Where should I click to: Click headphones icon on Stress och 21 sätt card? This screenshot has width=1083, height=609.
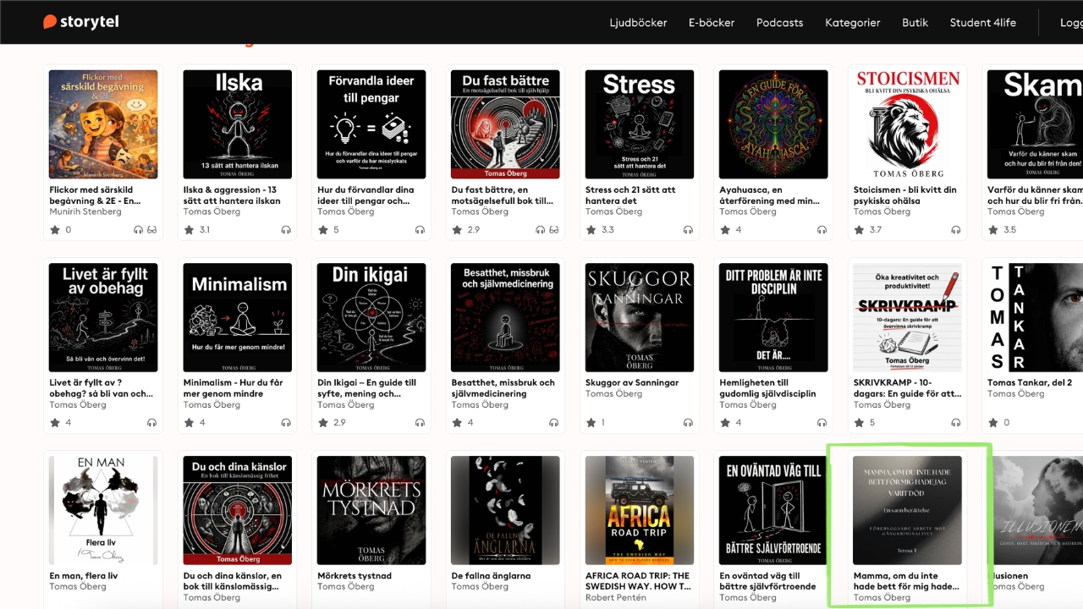click(x=688, y=230)
